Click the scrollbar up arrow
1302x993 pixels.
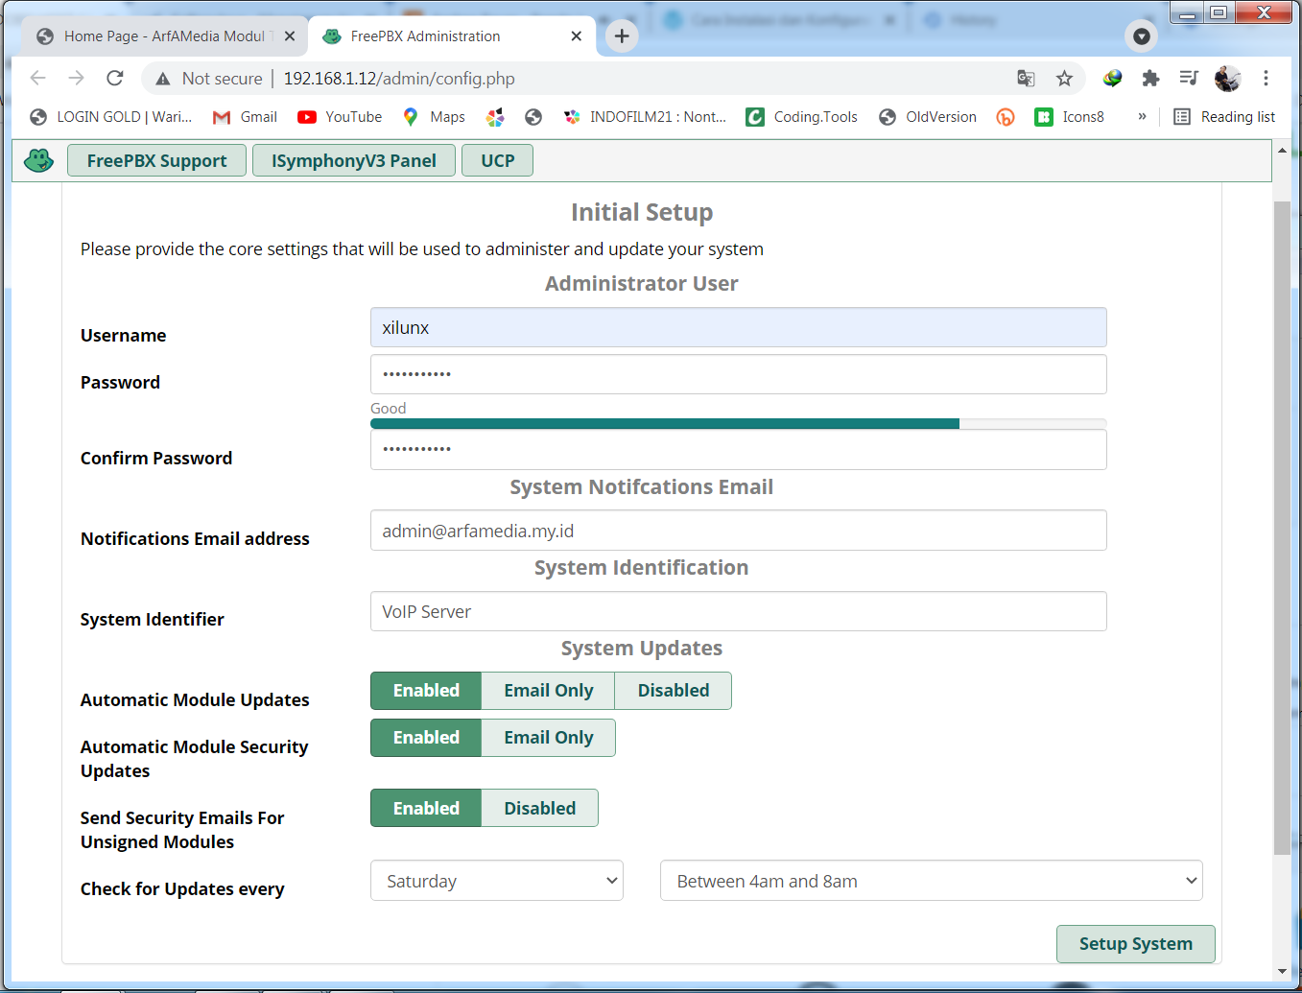pos(1282,151)
